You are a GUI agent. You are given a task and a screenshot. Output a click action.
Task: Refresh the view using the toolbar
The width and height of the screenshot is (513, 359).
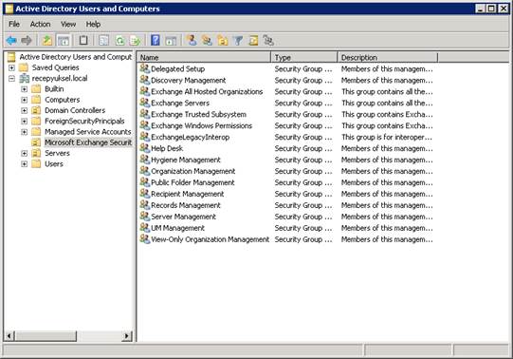tap(120, 41)
